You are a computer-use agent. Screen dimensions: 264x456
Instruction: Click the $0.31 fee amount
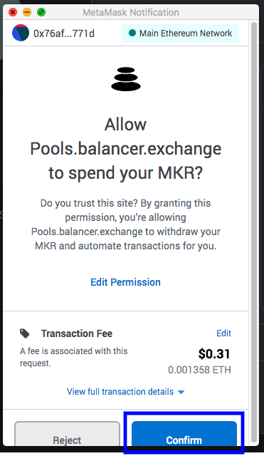214,354
